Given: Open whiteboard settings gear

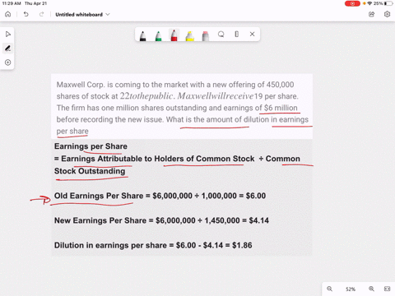Looking at the screenshot, I should coord(387,14).
